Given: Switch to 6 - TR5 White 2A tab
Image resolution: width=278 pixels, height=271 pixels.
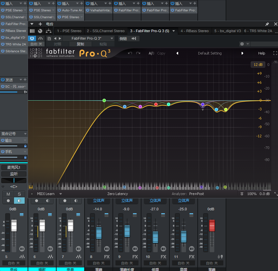Looking at the screenshot, I should tap(258, 31).
